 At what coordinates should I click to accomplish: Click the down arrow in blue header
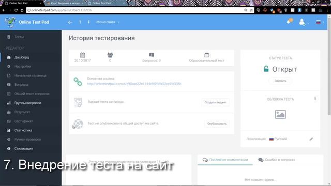click(88, 22)
